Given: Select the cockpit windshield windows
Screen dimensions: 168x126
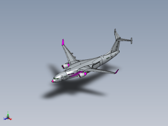Looking at the screenshot, I should tap(57, 79).
